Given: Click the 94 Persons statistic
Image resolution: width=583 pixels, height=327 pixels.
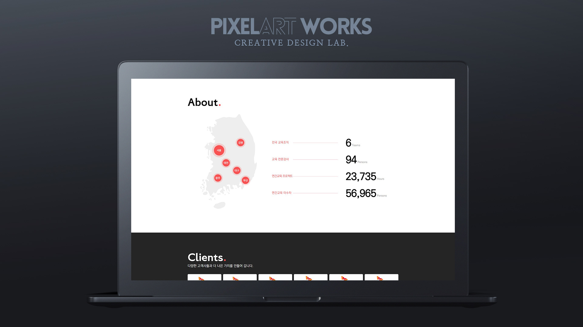Looking at the screenshot, I should pyautogui.click(x=356, y=160).
